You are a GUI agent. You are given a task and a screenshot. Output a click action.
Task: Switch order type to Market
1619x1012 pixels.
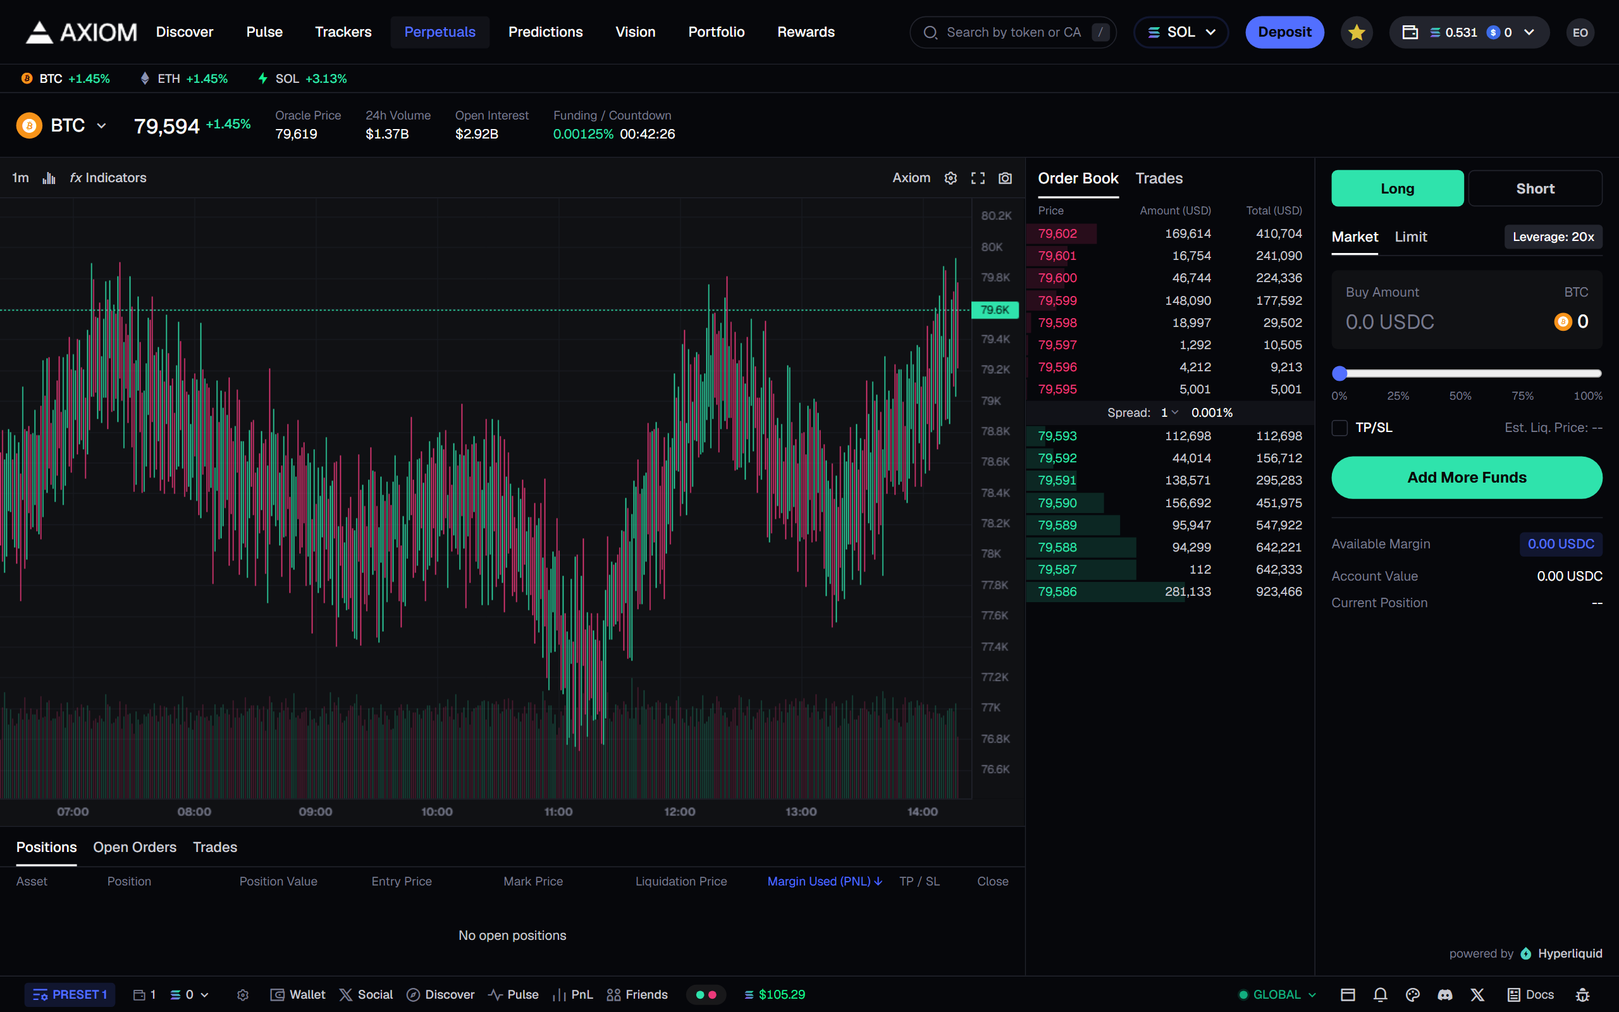[1355, 237]
